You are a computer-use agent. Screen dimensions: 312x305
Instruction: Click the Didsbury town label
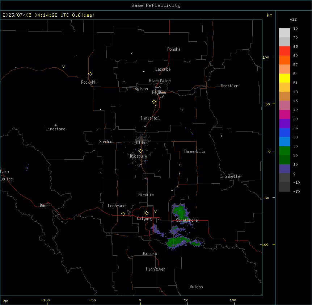click(139, 156)
